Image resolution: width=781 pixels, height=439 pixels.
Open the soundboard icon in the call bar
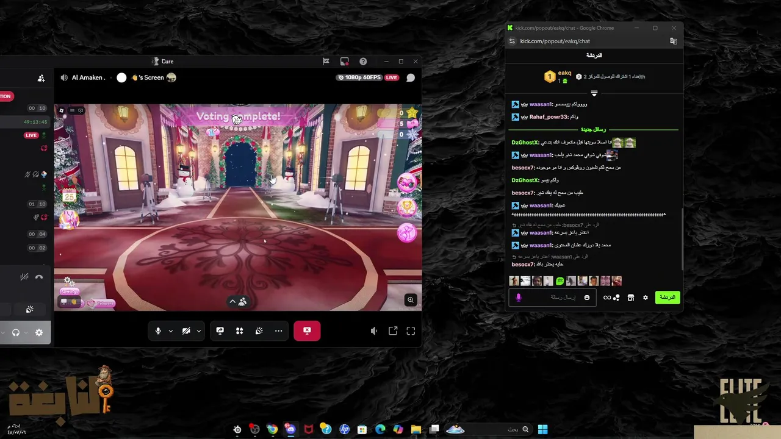[259, 330]
